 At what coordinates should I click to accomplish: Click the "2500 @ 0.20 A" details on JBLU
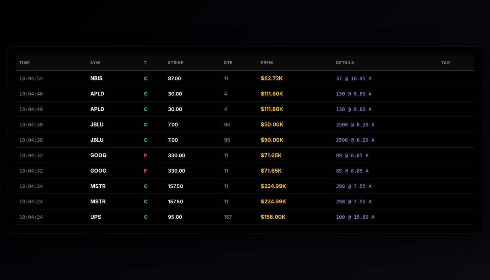[x=355, y=124]
